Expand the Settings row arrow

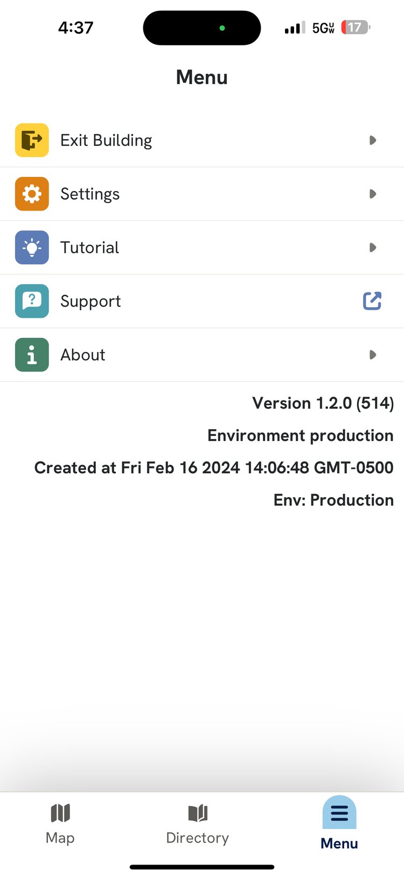tap(372, 194)
